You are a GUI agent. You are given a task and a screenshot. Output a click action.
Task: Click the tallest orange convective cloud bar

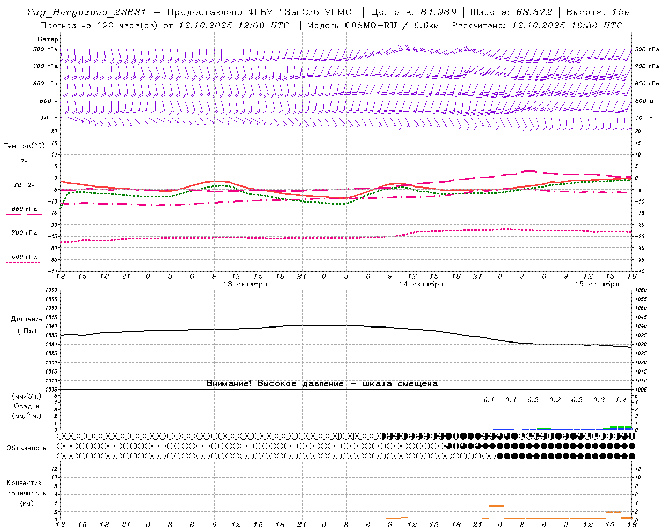tap(496, 506)
